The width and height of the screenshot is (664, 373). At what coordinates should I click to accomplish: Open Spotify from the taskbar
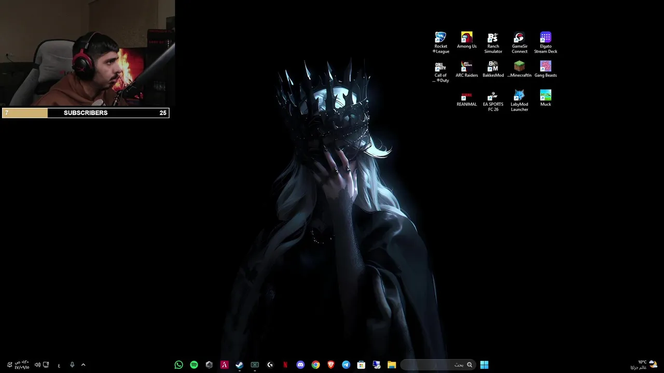click(194, 365)
